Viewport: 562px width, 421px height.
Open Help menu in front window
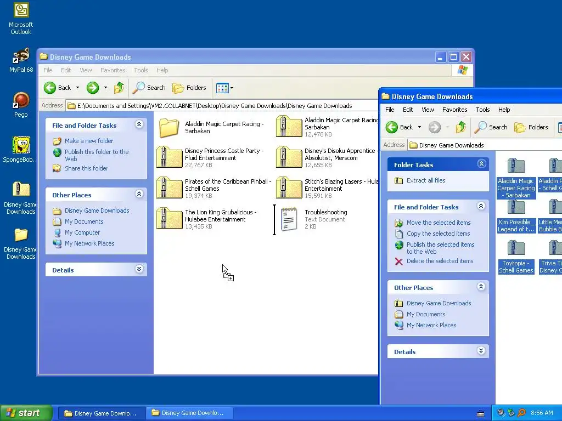tap(504, 110)
